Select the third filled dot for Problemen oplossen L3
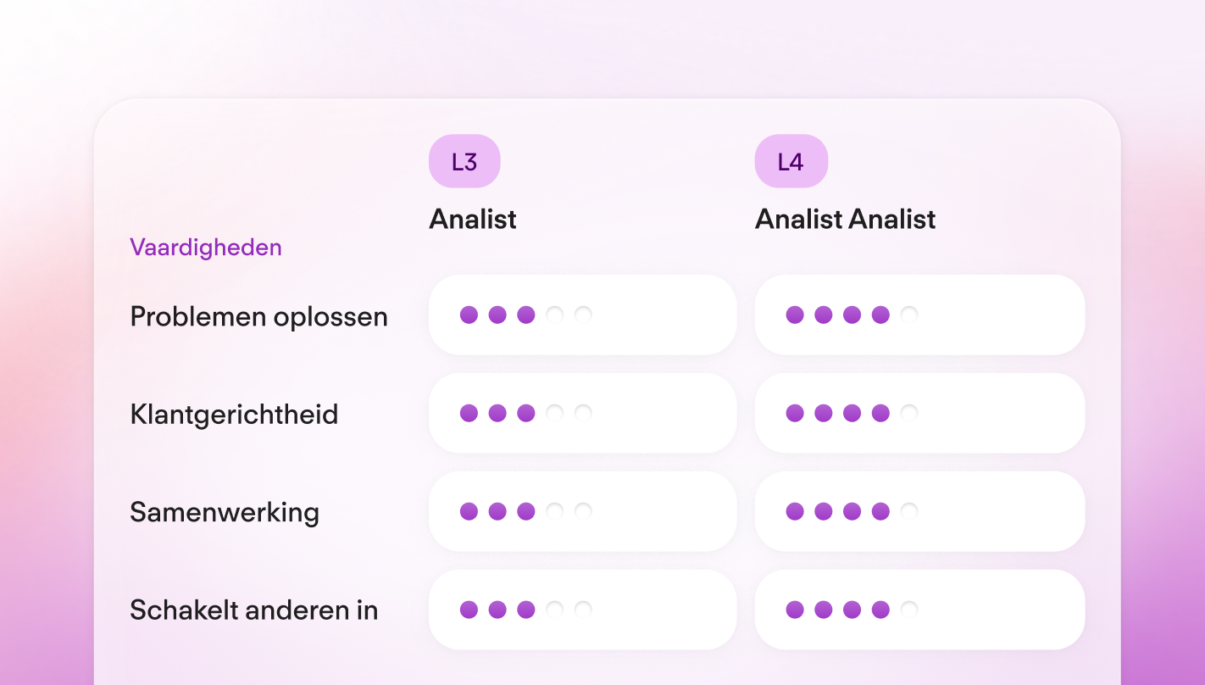 [x=526, y=315]
